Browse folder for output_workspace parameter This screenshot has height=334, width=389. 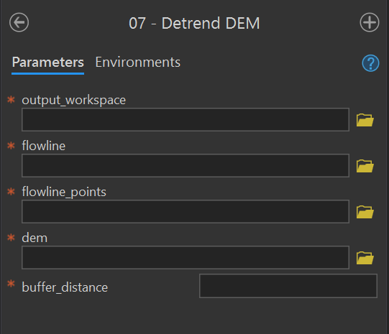tap(365, 120)
